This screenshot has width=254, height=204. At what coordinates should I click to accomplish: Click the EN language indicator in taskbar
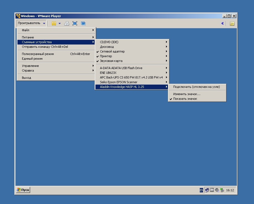(201, 190)
